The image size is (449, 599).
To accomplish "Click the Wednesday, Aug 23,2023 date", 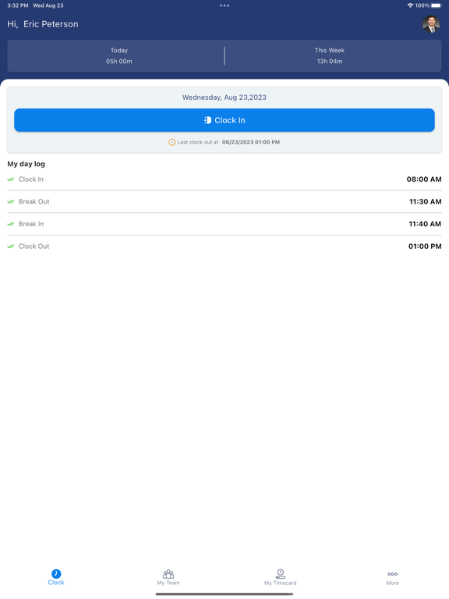I will pos(224,97).
